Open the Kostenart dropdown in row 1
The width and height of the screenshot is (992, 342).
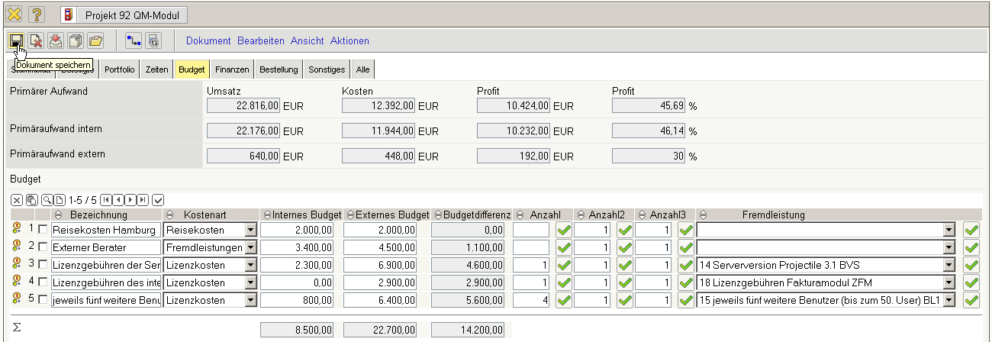tap(250, 230)
